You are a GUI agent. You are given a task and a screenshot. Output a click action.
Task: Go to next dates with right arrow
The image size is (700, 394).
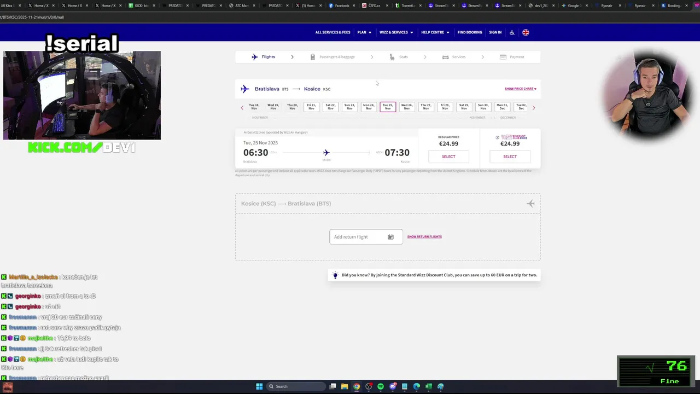pyautogui.click(x=534, y=108)
